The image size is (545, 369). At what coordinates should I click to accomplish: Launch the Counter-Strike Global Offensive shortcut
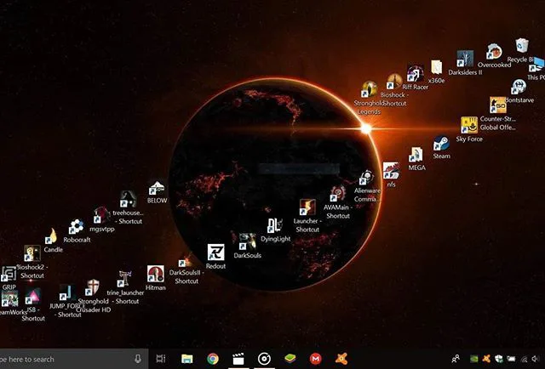click(x=497, y=105)
